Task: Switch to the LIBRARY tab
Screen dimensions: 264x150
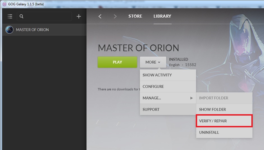Action: point(162,16)
